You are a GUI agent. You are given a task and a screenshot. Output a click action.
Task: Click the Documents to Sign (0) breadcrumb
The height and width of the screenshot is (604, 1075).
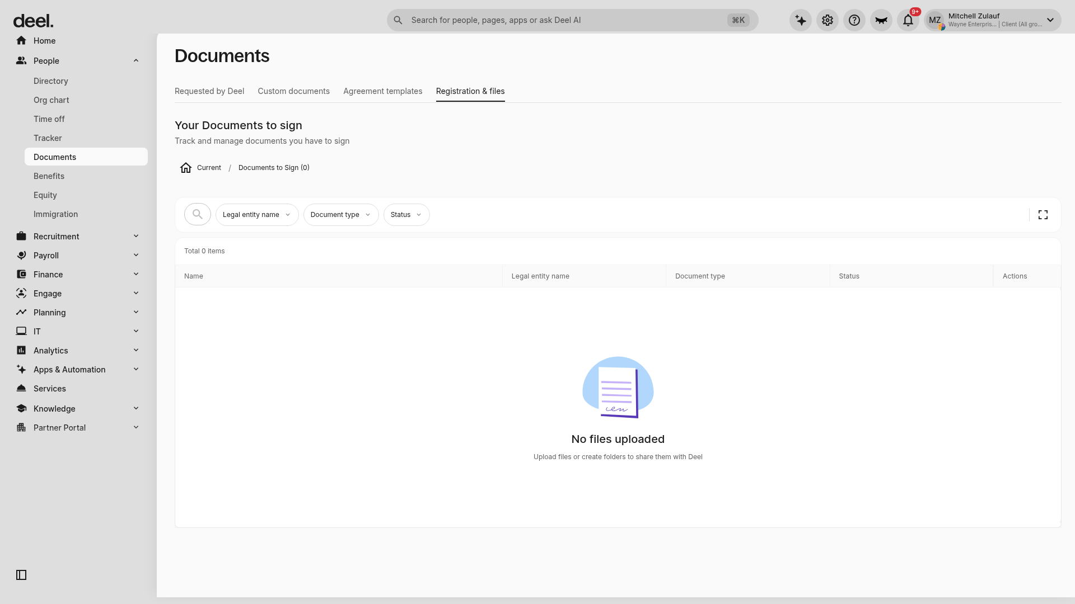coord(274,168)
